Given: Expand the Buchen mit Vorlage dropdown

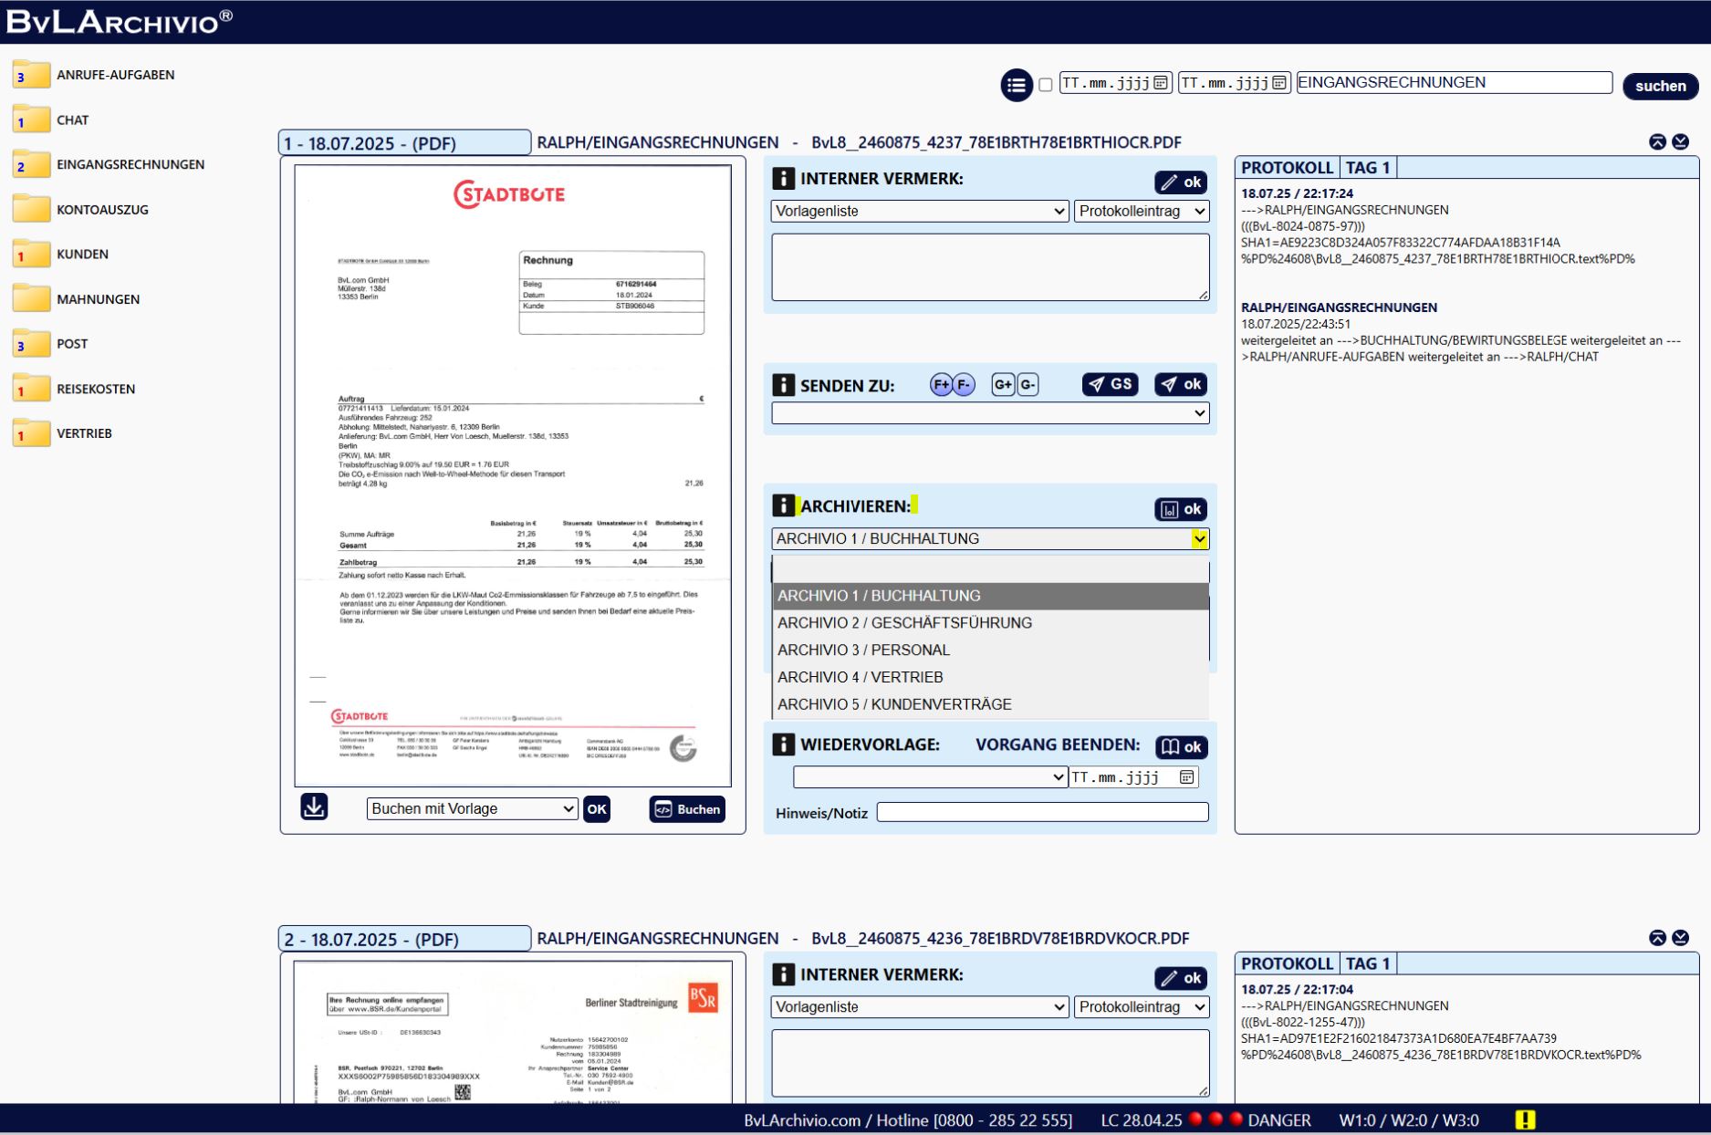Looking at the screenshot, I should click(x=472, y=809).
